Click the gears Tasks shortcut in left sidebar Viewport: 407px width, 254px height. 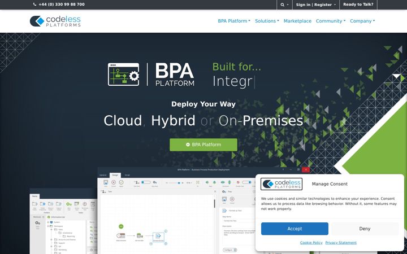38,223
